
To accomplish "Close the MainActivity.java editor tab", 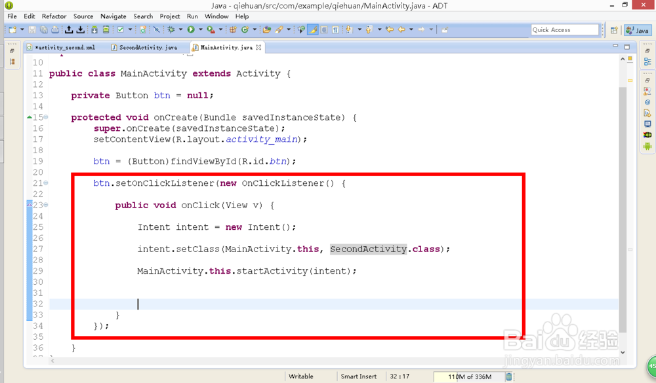I will coord(258,47).
